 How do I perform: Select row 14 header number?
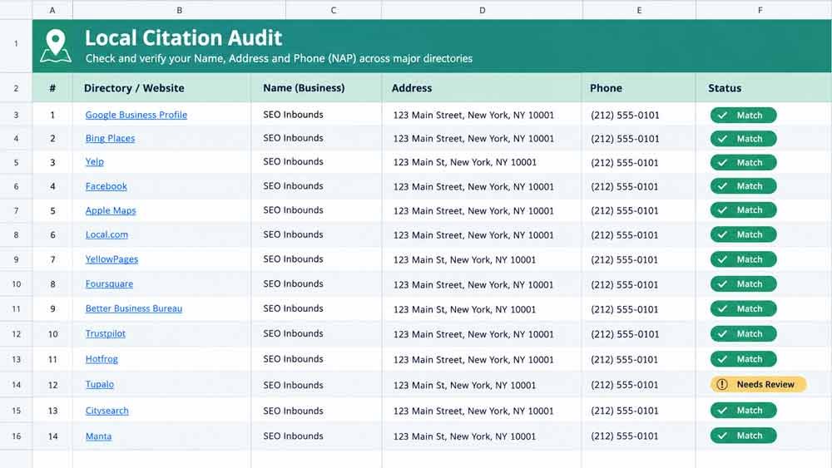[16, 385]
